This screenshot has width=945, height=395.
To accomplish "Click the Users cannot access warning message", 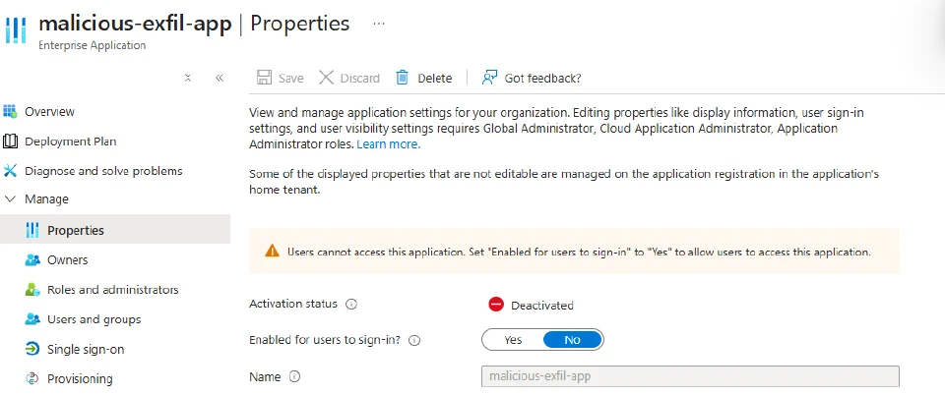I will coord(579,252).
